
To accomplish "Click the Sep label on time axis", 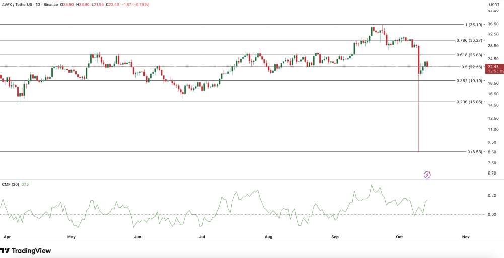I will (x=335, y=237).
